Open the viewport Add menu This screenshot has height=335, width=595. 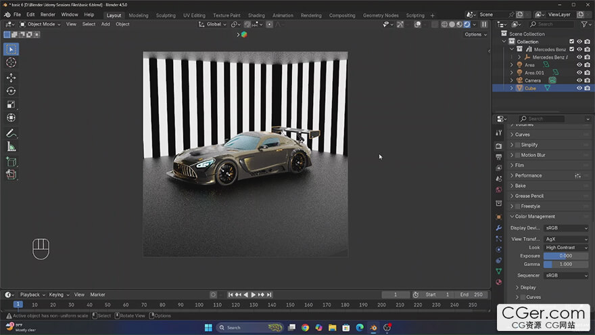pos(105,24)
